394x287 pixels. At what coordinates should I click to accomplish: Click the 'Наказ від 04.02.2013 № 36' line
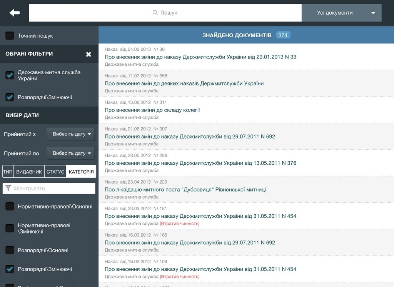coord(135,49)
